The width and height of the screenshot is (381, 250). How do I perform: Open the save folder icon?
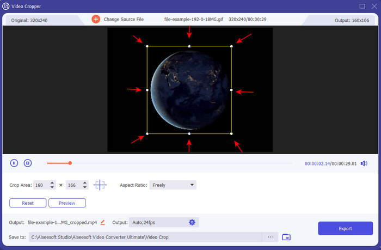[286, 237]
